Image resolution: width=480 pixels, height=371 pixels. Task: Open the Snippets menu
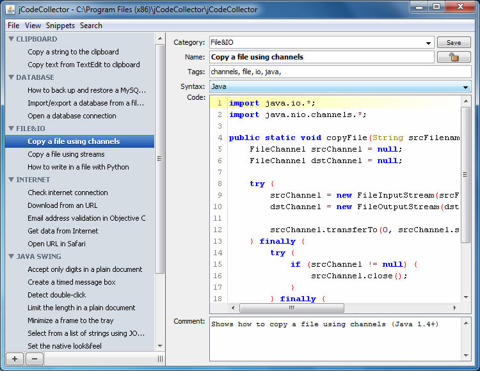point(60,26)
